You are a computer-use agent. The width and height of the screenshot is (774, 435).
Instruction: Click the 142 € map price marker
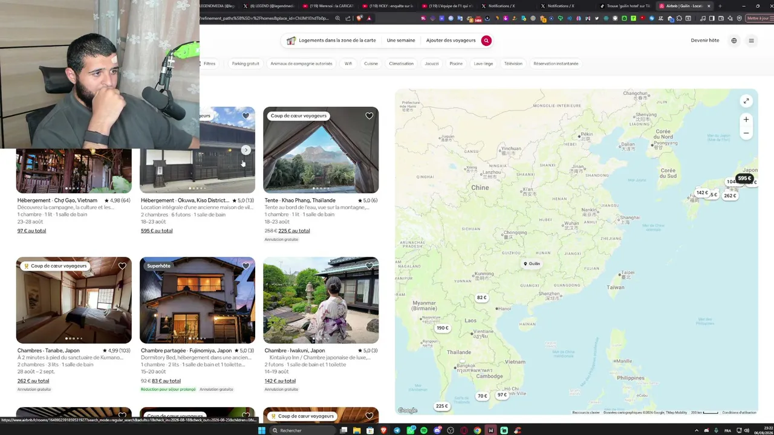pyautogui.click(x=702, y=193)
